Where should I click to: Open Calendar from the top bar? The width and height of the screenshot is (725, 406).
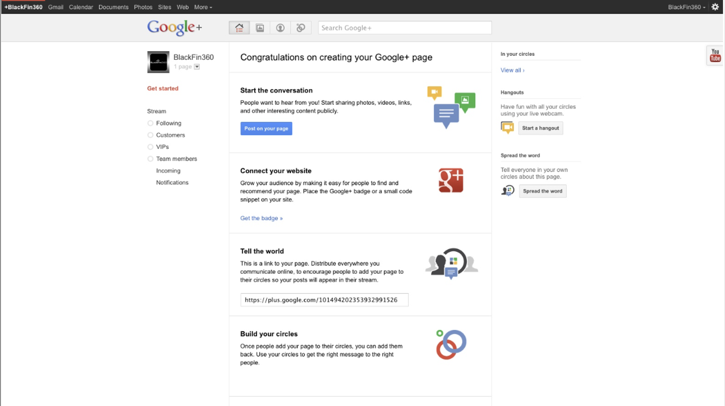[81, 7]
